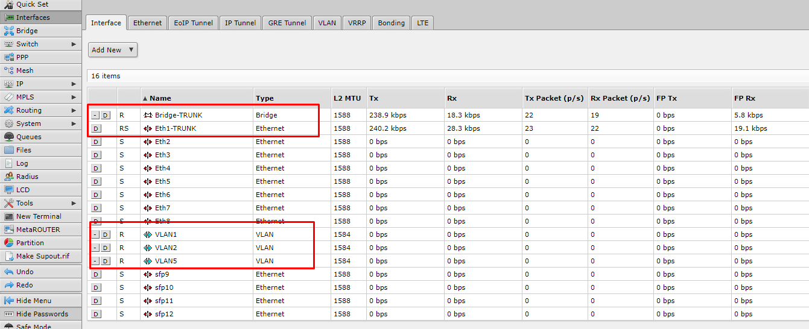Image resolution: width=809 pixels, height=329 pixels.
Task: Click the Queues sidebar icon
Action: 9,137
